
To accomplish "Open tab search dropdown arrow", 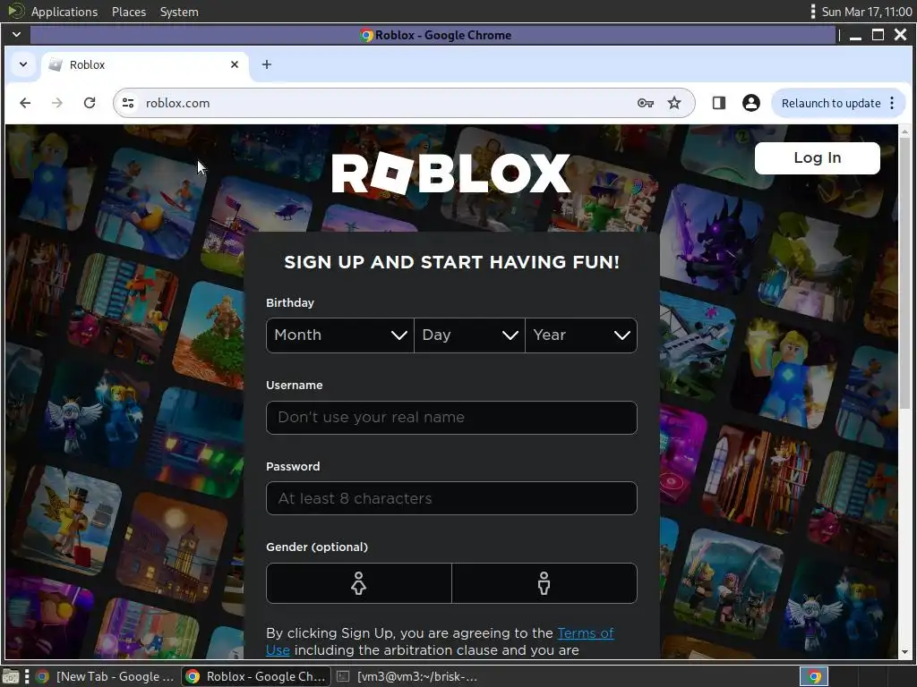I will (x=22, y=64).
